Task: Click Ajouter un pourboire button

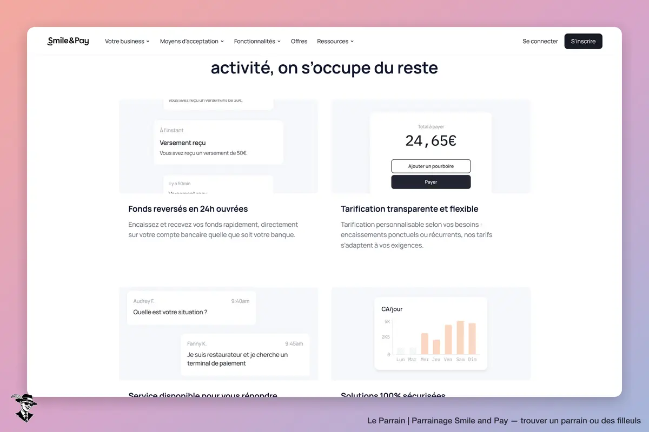Action: (431, 166)
